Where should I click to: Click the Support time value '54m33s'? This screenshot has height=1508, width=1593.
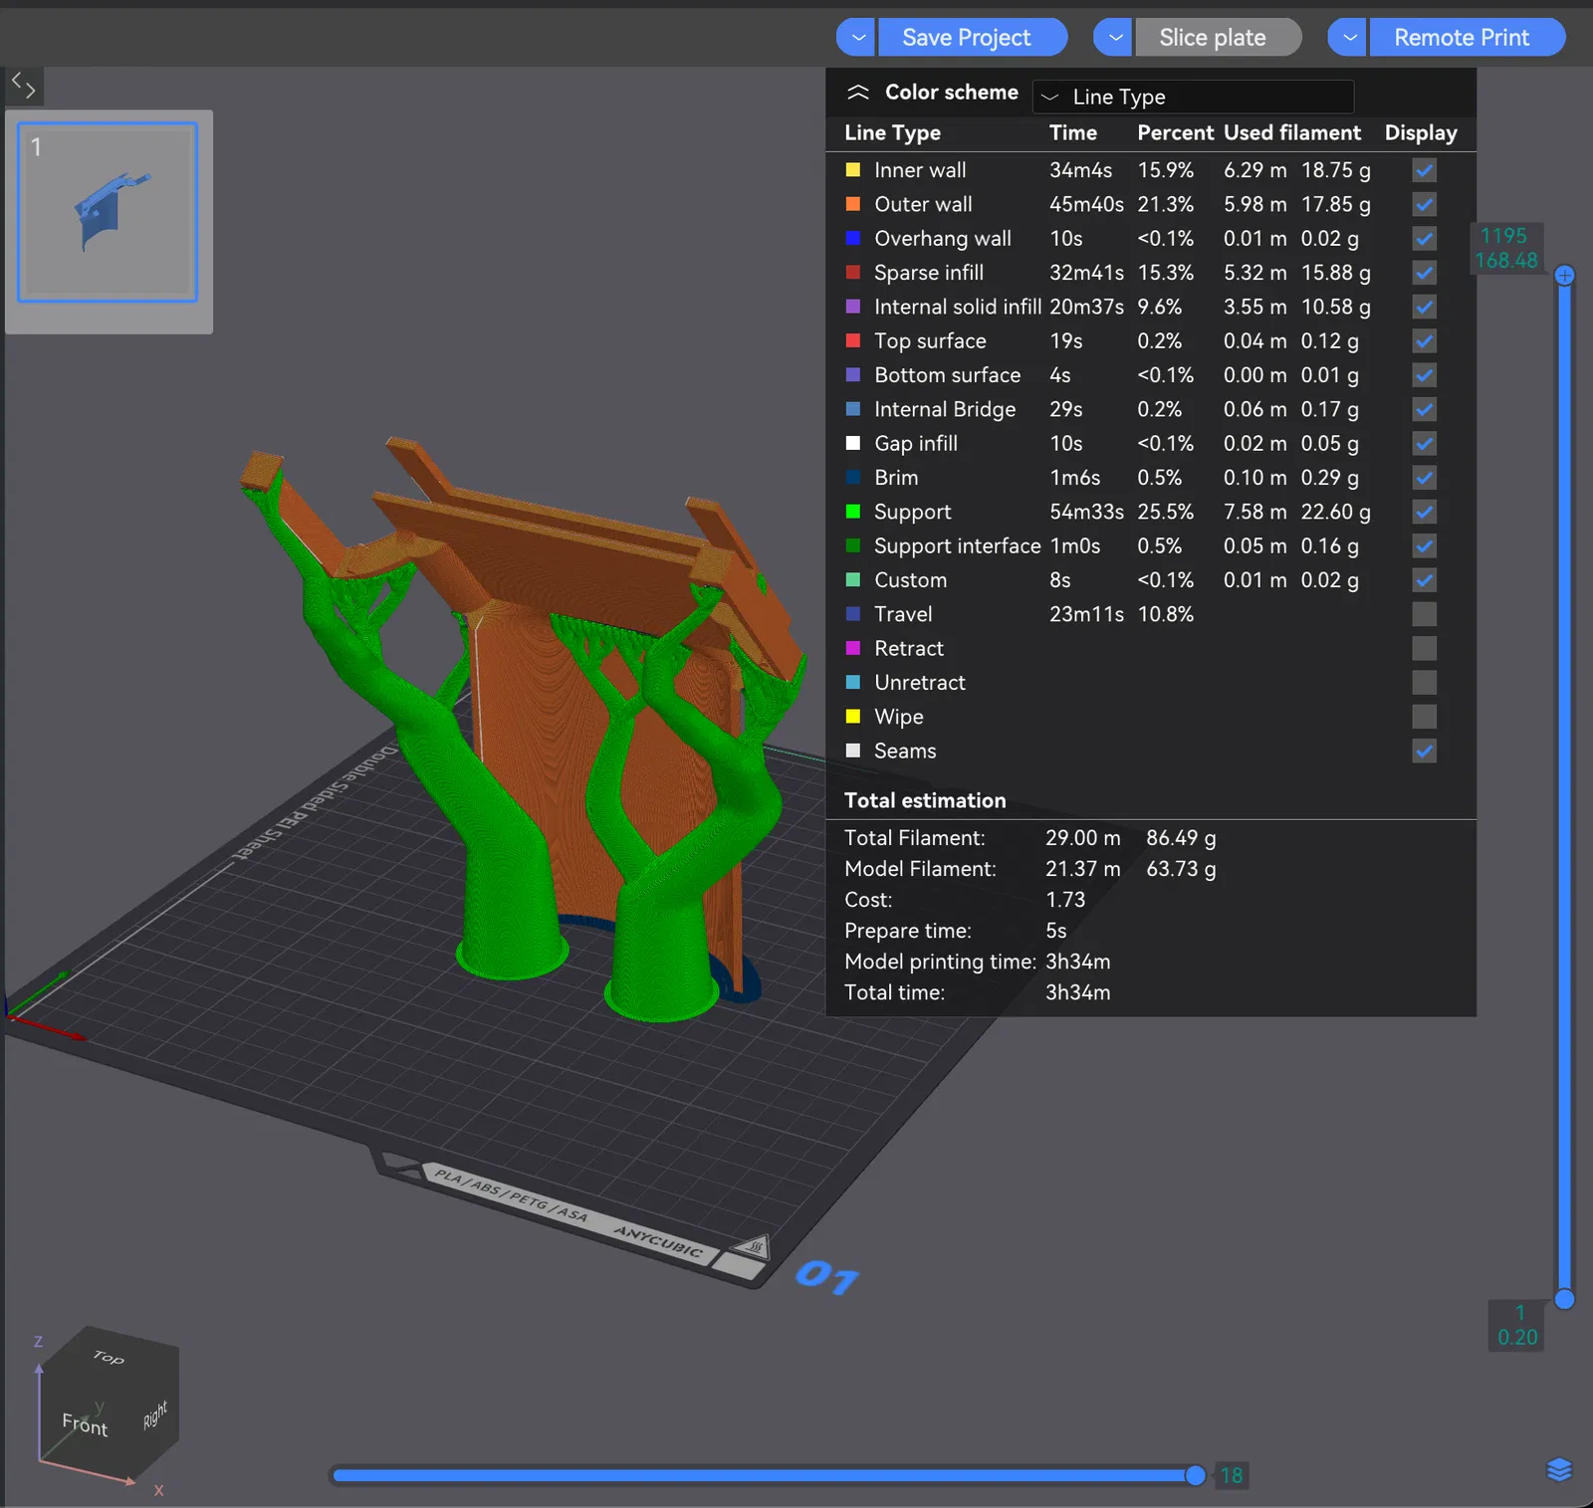(1086, 512)
